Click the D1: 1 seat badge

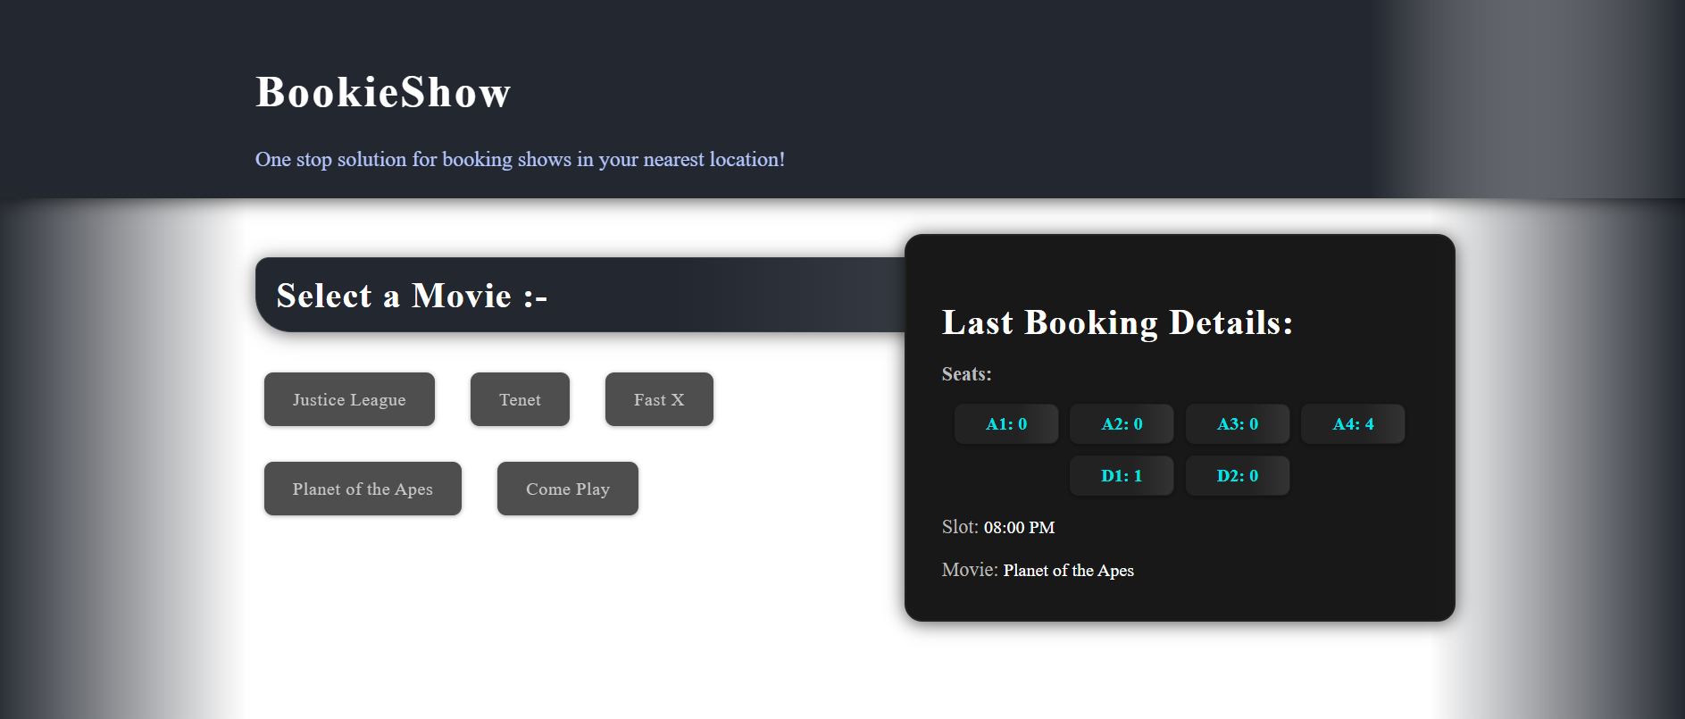click(1122, 476)
